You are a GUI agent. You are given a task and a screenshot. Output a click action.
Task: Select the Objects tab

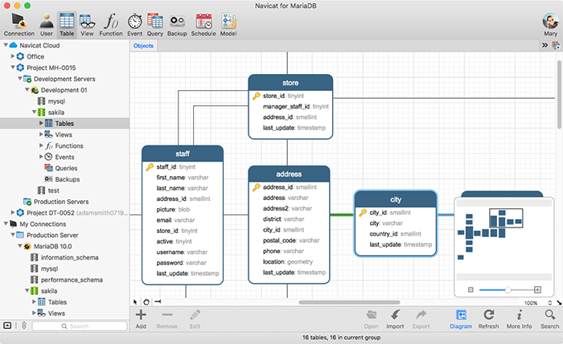143,46
